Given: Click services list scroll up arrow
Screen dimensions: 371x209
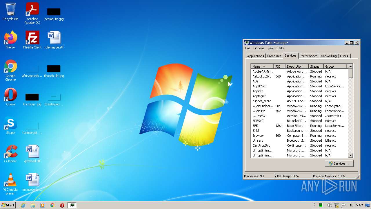Looking at the screenshot, I should point(350,66).
